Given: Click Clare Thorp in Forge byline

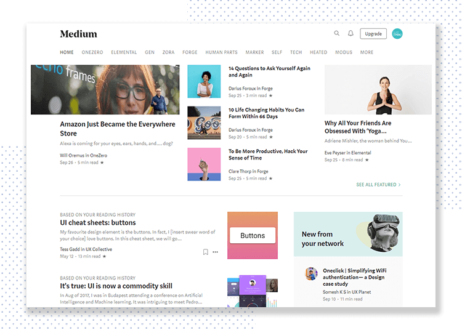Looking at the screenshot, I should (x=248, y=171).
